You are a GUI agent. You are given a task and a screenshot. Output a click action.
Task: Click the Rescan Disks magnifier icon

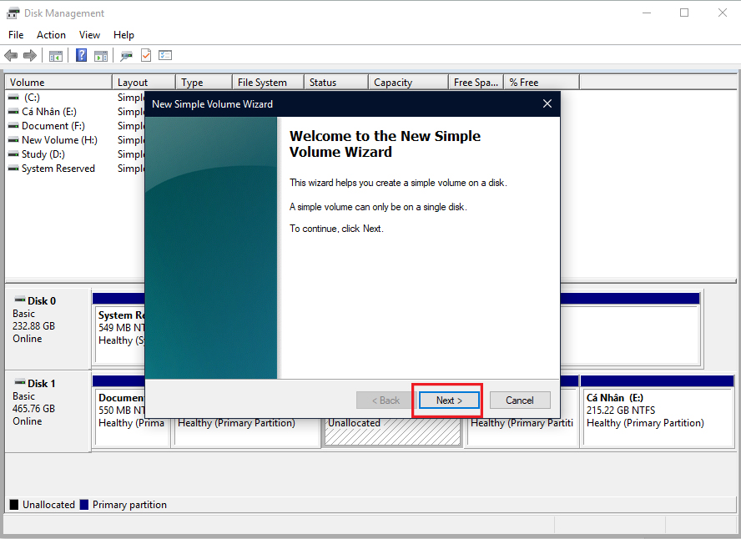(126, 56)
